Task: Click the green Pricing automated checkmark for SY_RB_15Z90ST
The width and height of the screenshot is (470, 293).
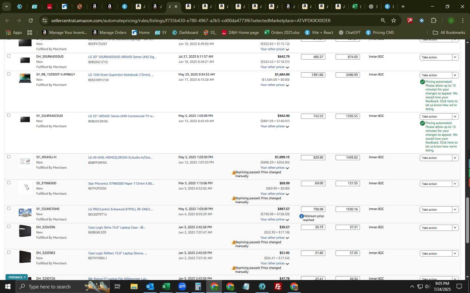Action: click(x=422, y=82)
